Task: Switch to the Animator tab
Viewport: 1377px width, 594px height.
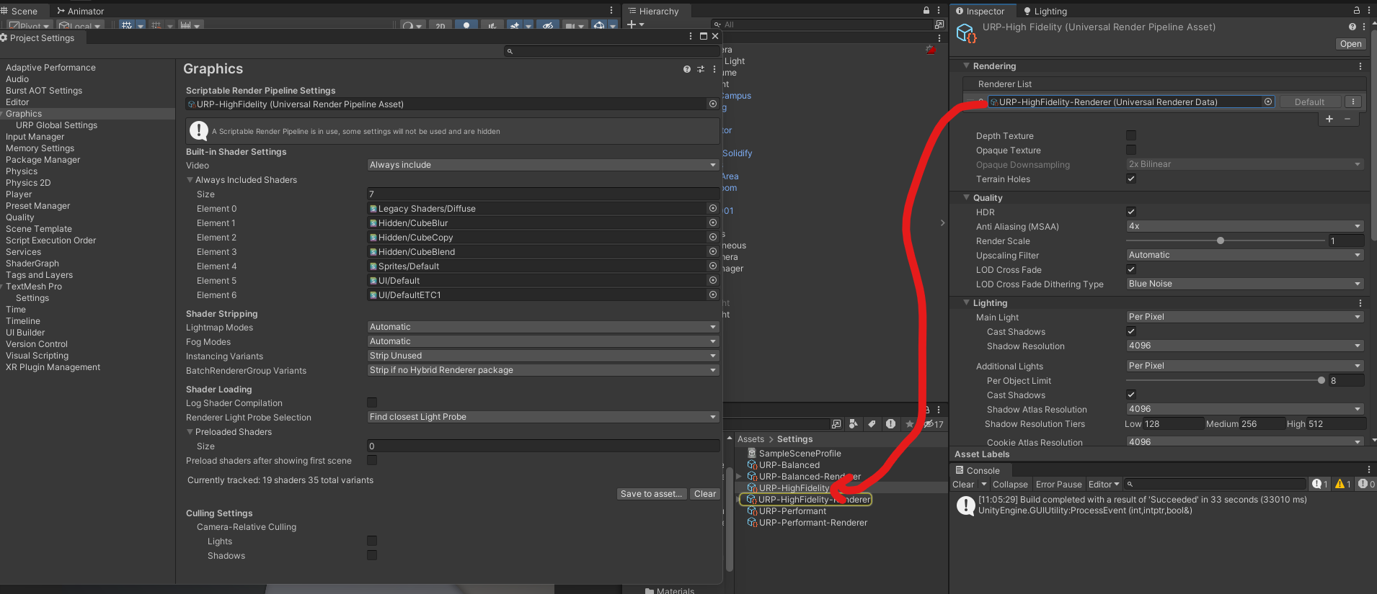Action: pos(80,11)
